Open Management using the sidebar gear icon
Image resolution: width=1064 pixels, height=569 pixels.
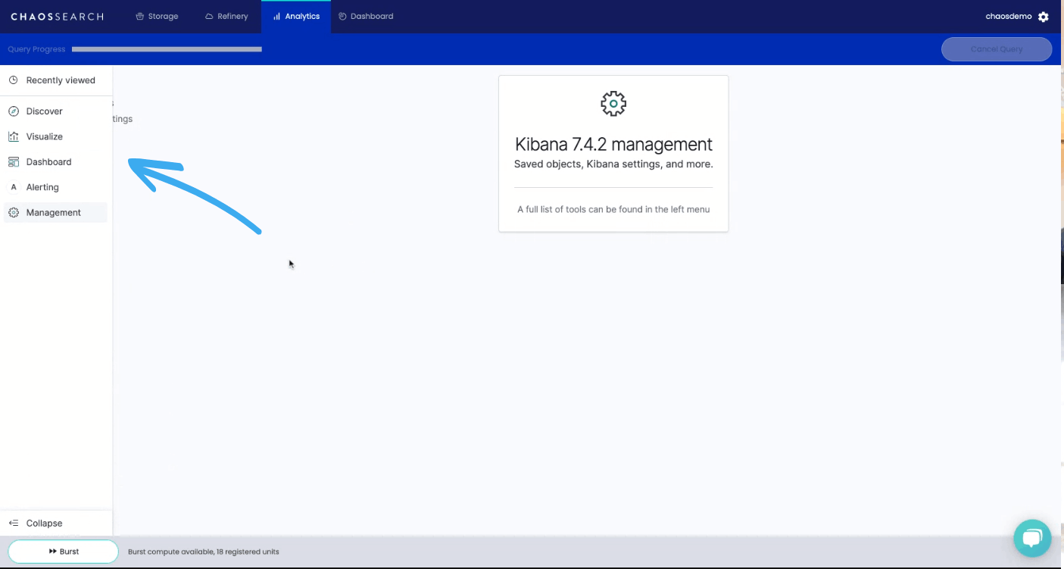pos(14,212)
